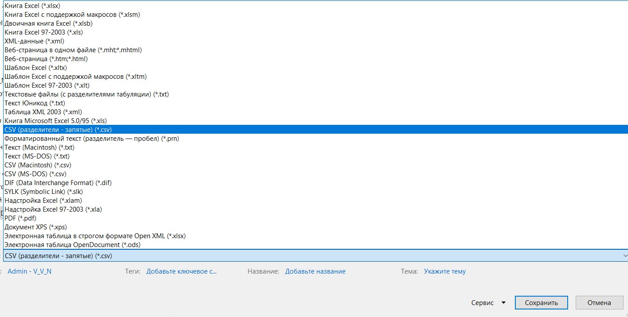Select Таблица XML 2003 (*.xml)

(x=315, y=112)
